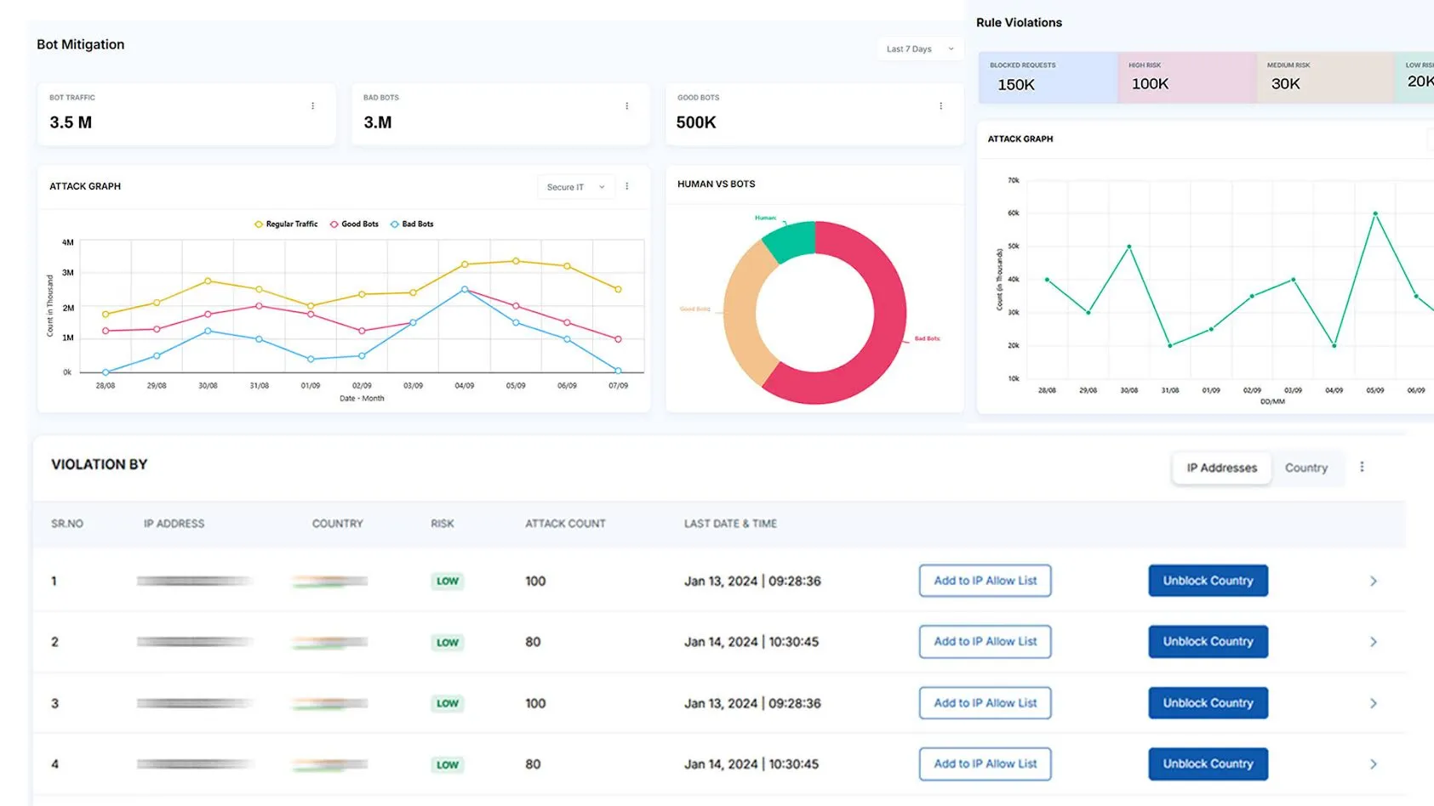This screenshot has width=1434, height=806.
Task: Click the Blocked Requests 150K tile
Action: pyautogui.click(x=1048, y=77)
